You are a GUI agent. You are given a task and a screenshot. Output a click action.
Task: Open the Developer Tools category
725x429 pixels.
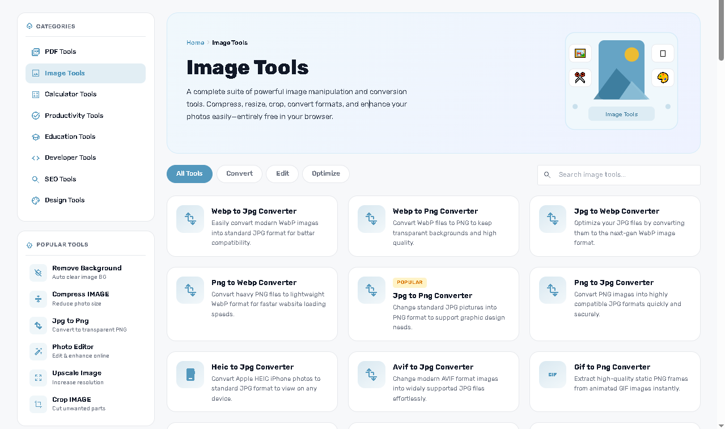tap(70, 158)
